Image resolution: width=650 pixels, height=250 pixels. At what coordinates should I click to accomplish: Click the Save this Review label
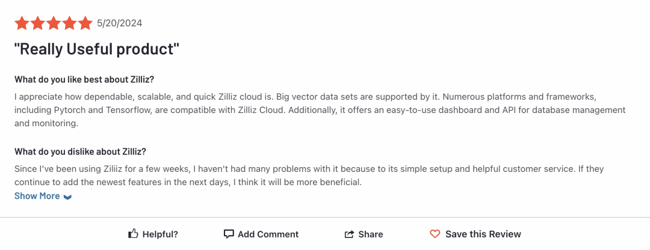pos(483,234)
